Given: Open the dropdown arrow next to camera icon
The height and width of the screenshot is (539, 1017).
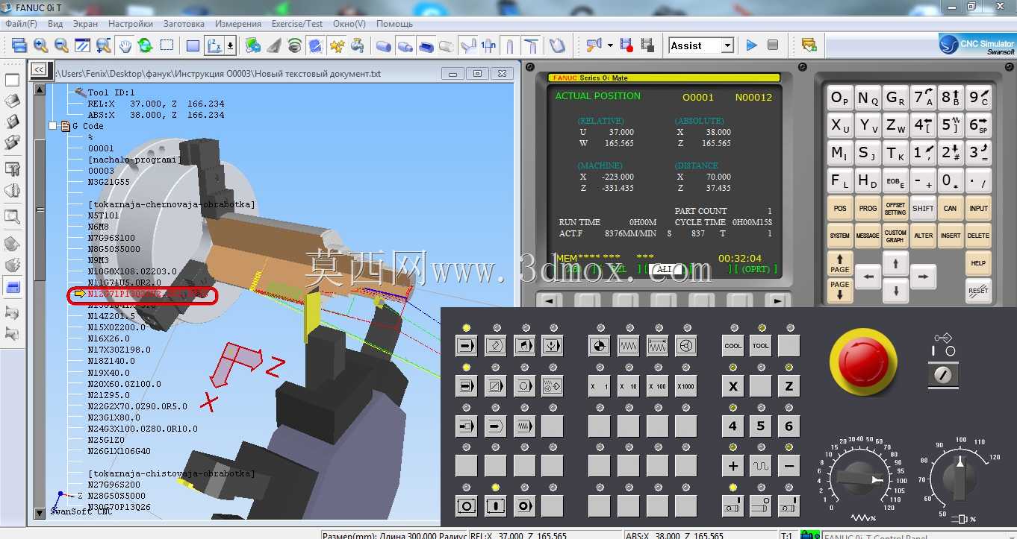Looking at the screenshot, I should [x=609, y=45].
